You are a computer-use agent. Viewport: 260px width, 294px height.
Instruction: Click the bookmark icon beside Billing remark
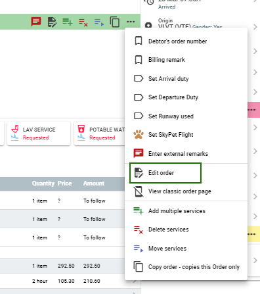pyautogui.click(x=139, y=60)
